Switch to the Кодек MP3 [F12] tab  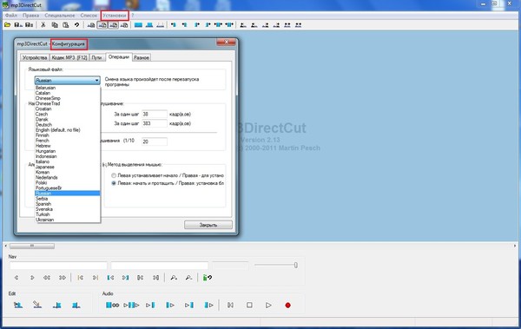pos(69,57)
